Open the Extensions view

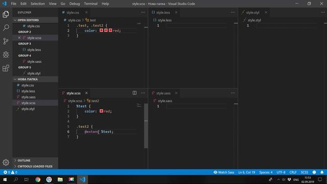pyautogui.click(x=6, y=68)
